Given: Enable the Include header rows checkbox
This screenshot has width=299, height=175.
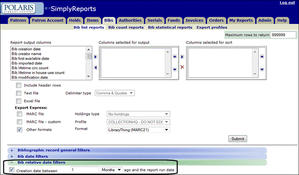Looking at the screenshot, I should tap(19, 85).
